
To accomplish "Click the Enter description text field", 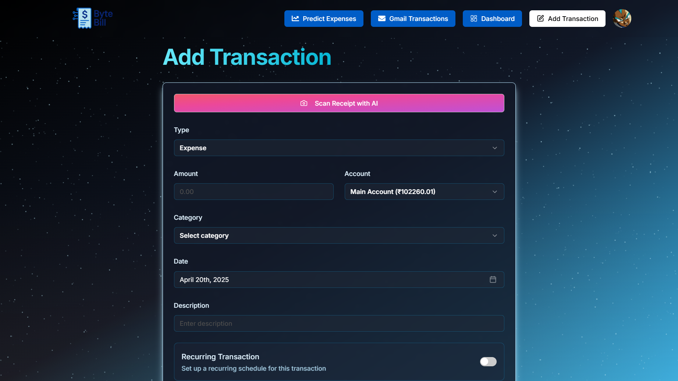I will point(338,323).
